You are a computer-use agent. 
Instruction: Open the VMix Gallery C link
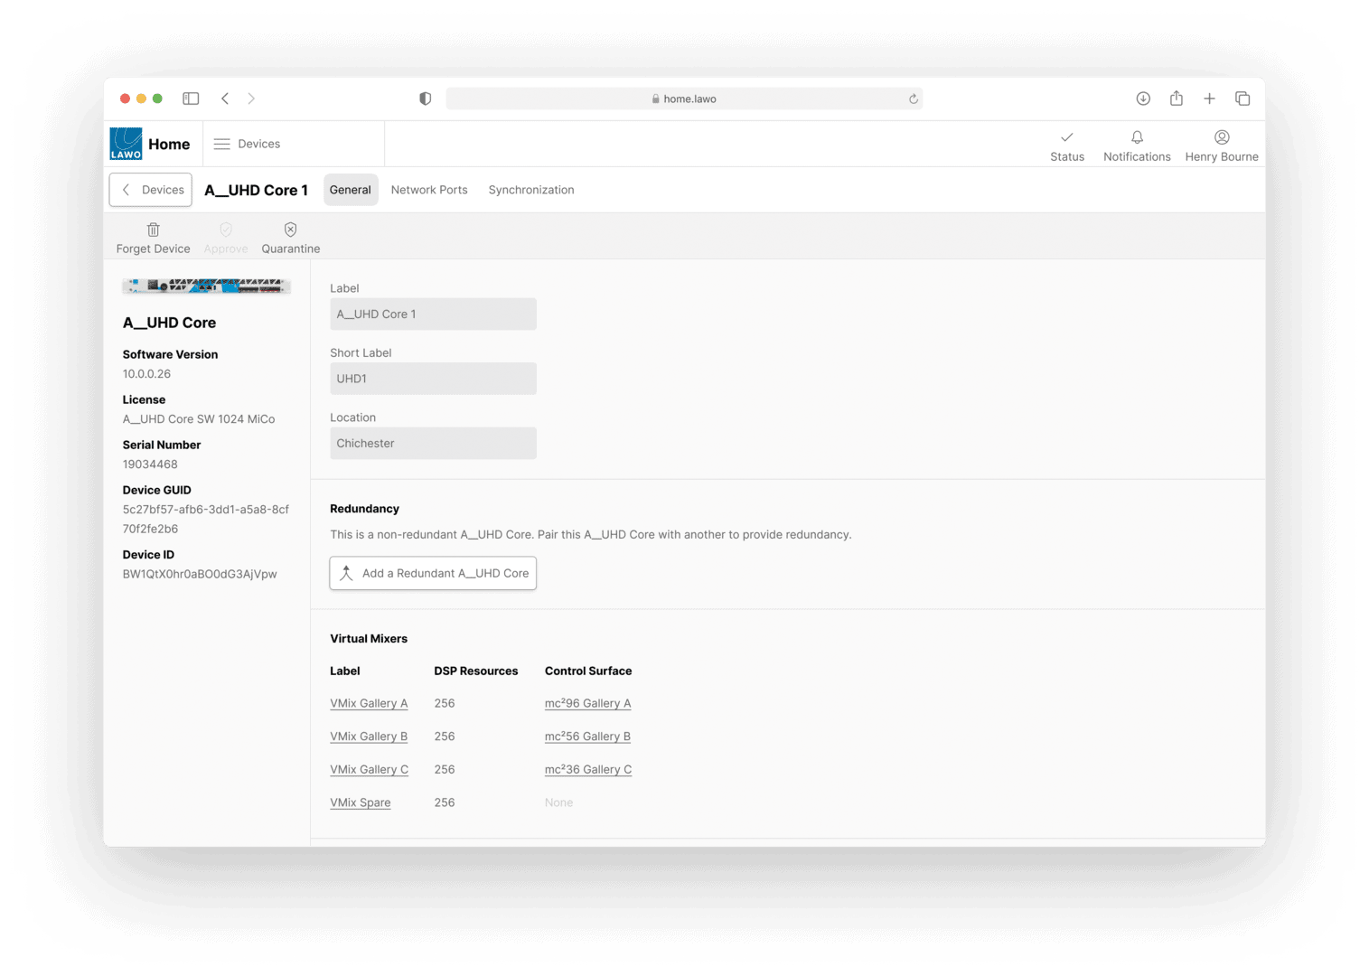[369, 769]
